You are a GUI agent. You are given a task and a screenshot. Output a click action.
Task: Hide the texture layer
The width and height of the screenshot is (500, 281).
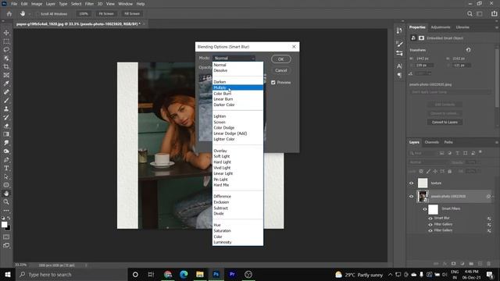tap(412, 183)
